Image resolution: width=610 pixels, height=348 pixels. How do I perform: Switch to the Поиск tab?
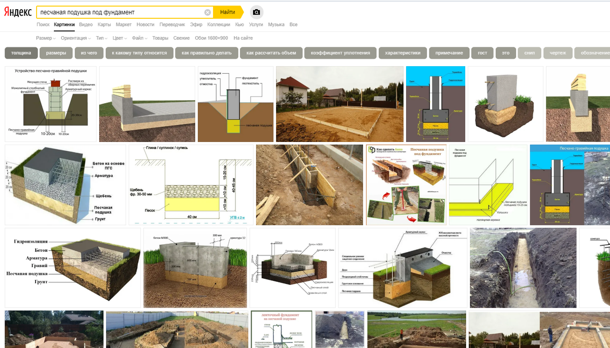(43, 24)
